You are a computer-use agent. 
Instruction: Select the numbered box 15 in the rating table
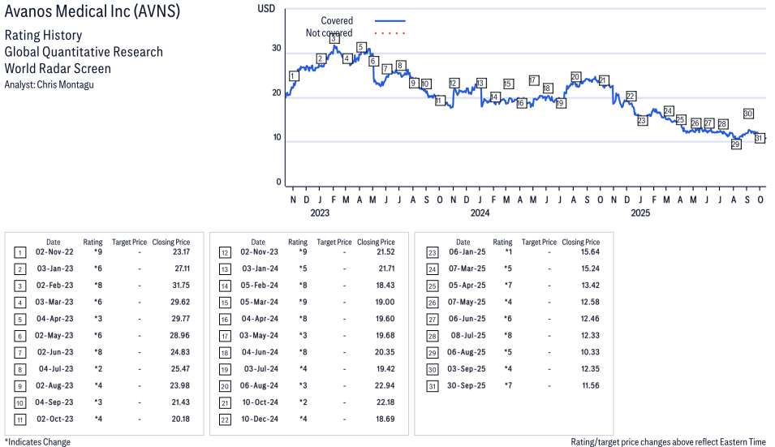pos(225,303)
